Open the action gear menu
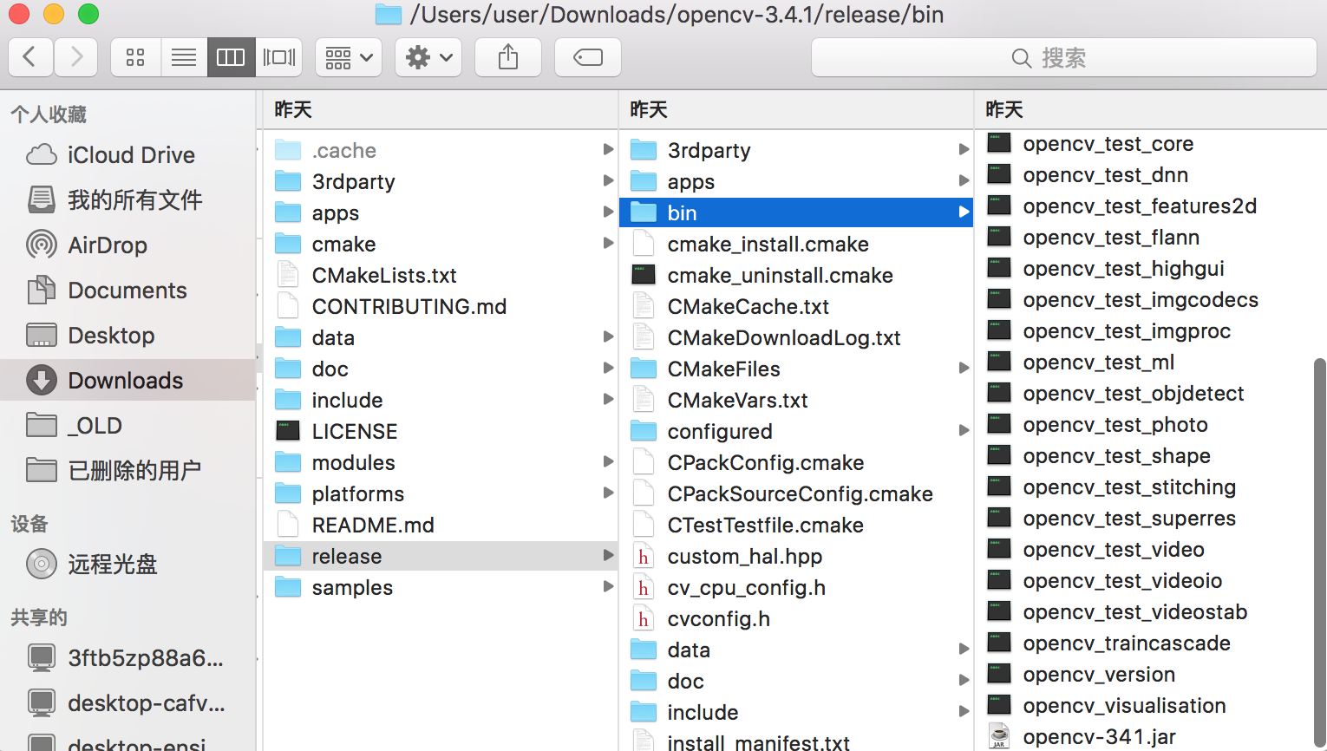1327x751 pixels. coord(428,57)
